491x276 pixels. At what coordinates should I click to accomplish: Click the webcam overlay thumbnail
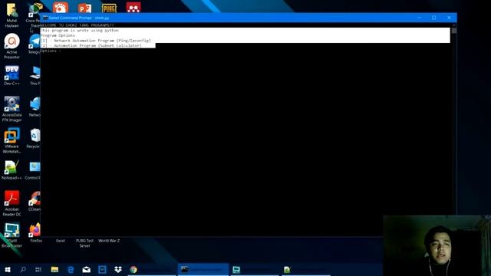pos(437,245)
